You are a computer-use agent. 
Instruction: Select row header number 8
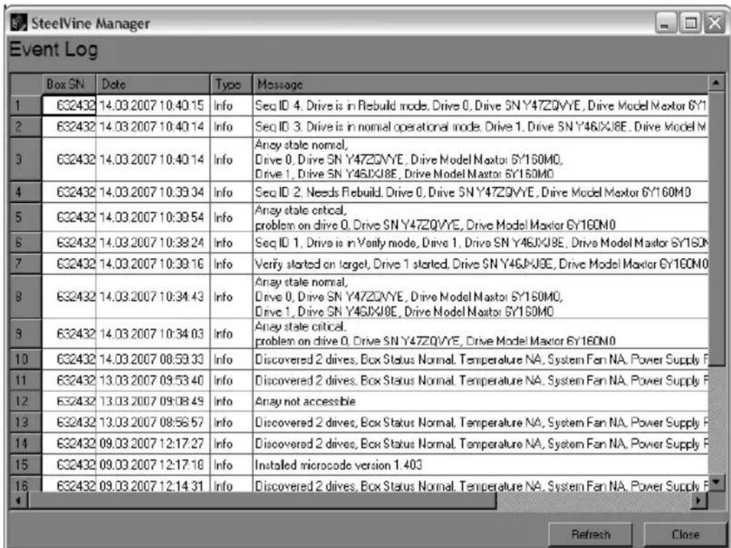point(26,296)
